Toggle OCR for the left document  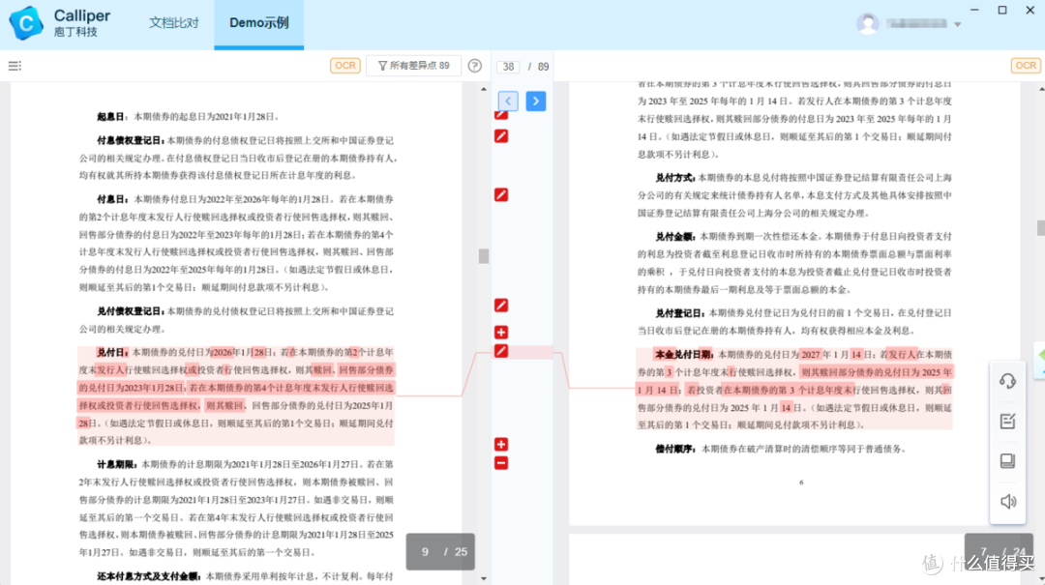[345, 66]
